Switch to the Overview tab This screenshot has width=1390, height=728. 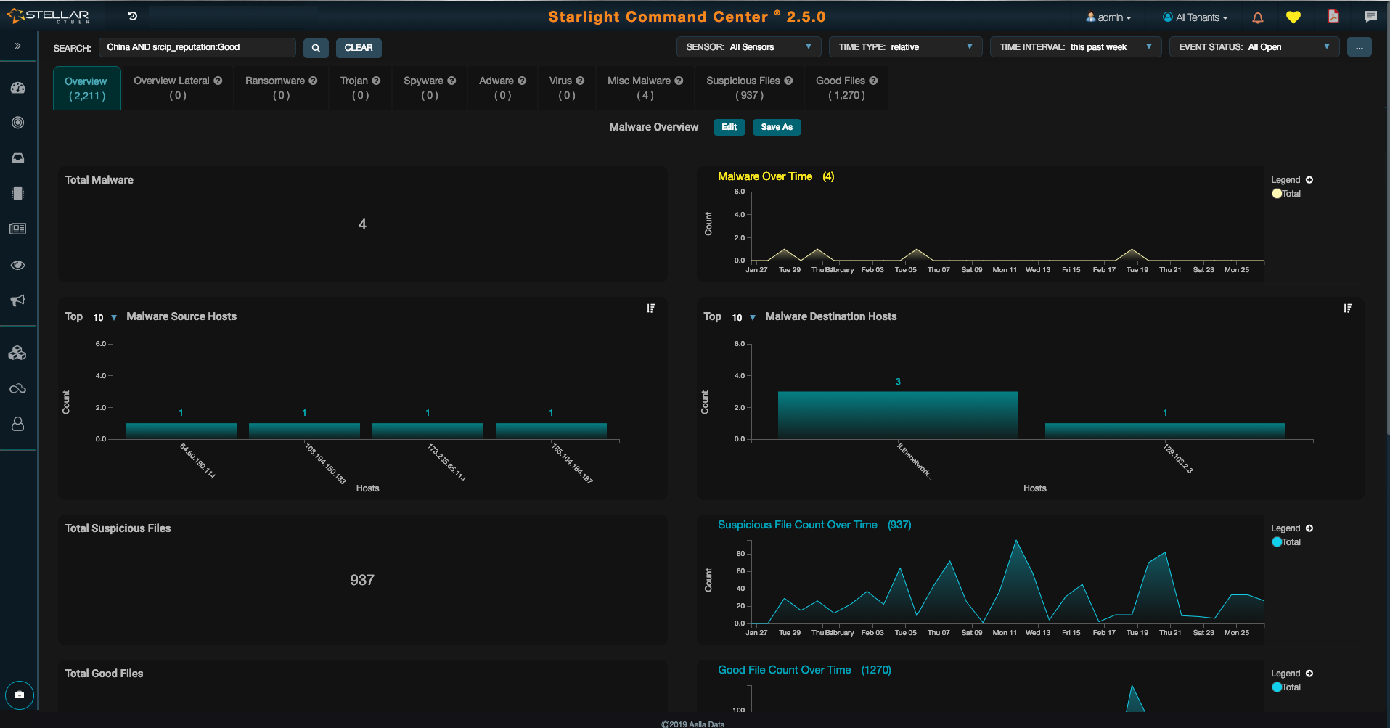(x=87, y=89)
